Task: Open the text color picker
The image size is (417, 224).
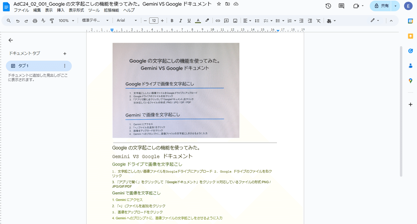Action: point(198,21)
